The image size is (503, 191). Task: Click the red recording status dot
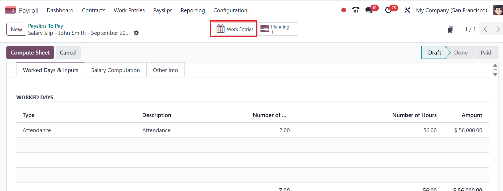(x=344, y=10)
